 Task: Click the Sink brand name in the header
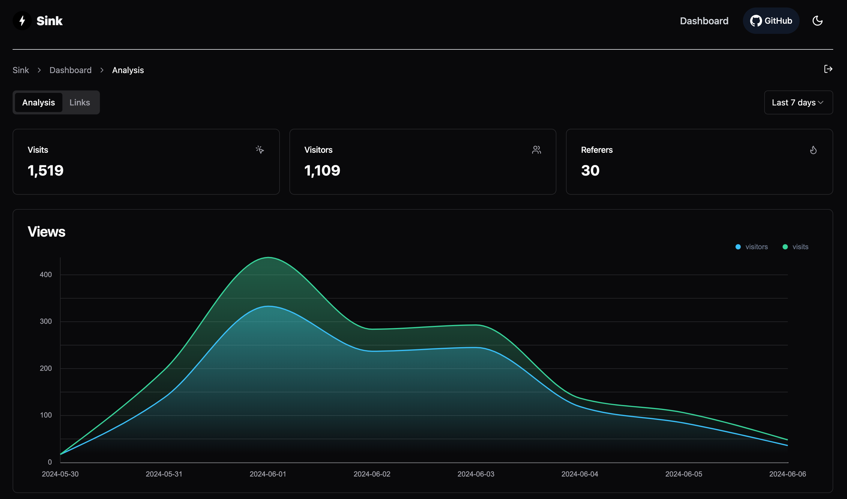pos(49,21)
